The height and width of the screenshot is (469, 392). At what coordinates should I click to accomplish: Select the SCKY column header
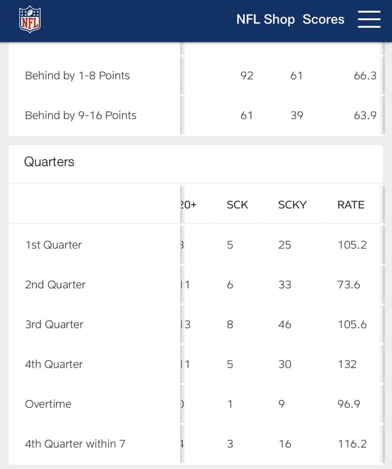point(292,205)
